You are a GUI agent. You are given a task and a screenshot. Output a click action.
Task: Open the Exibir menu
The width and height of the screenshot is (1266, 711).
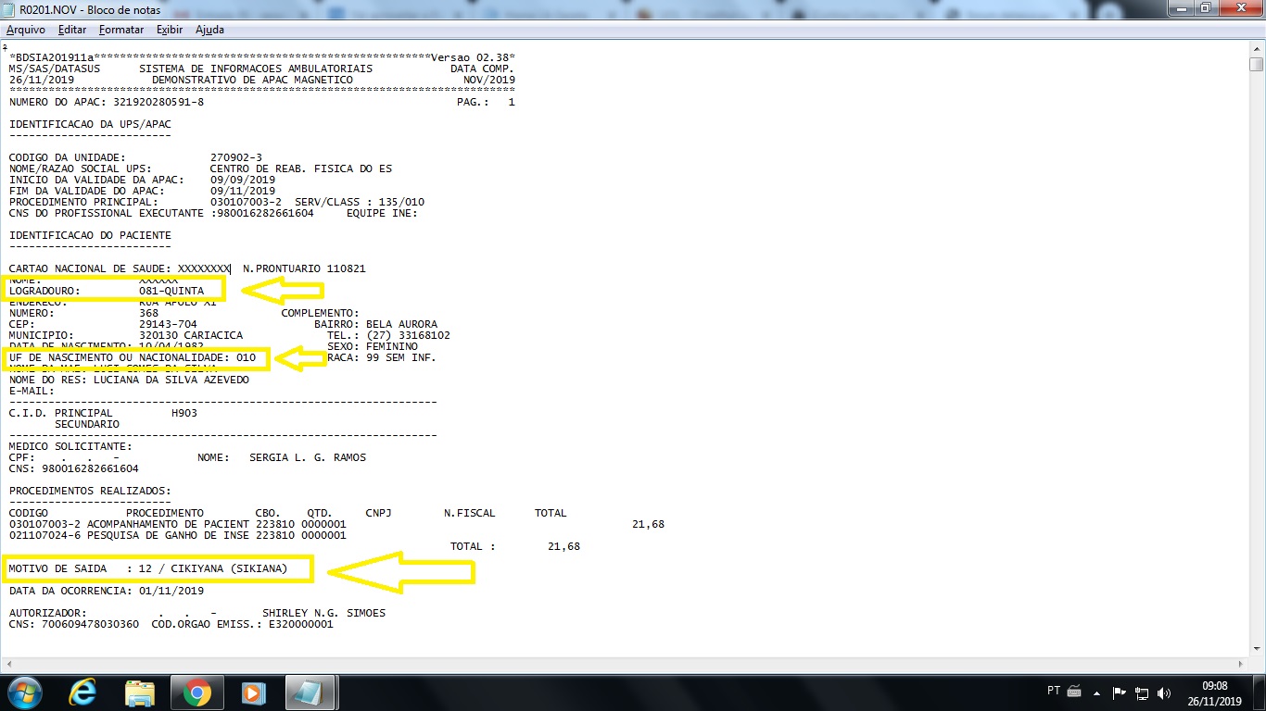(170, 30)
